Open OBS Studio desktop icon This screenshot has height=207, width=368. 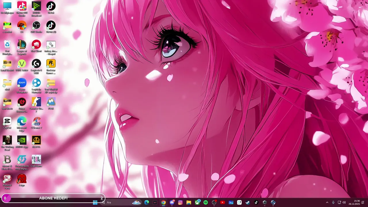coord(36,27)
